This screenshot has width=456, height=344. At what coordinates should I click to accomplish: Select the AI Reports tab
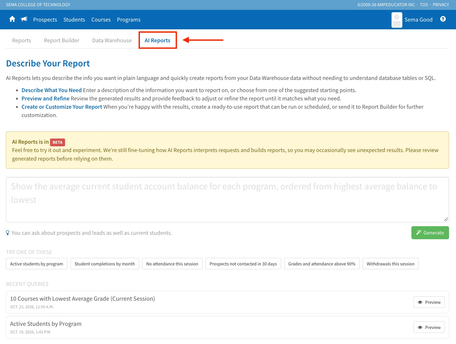point(158,40)
